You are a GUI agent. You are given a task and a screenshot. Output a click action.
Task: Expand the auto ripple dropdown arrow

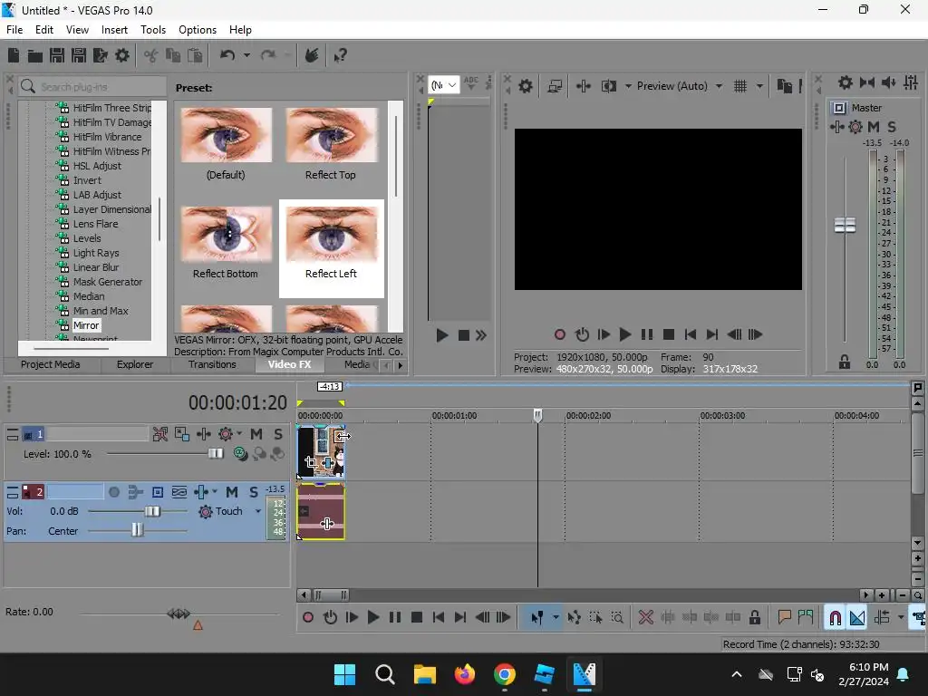[x=901, y=617]
